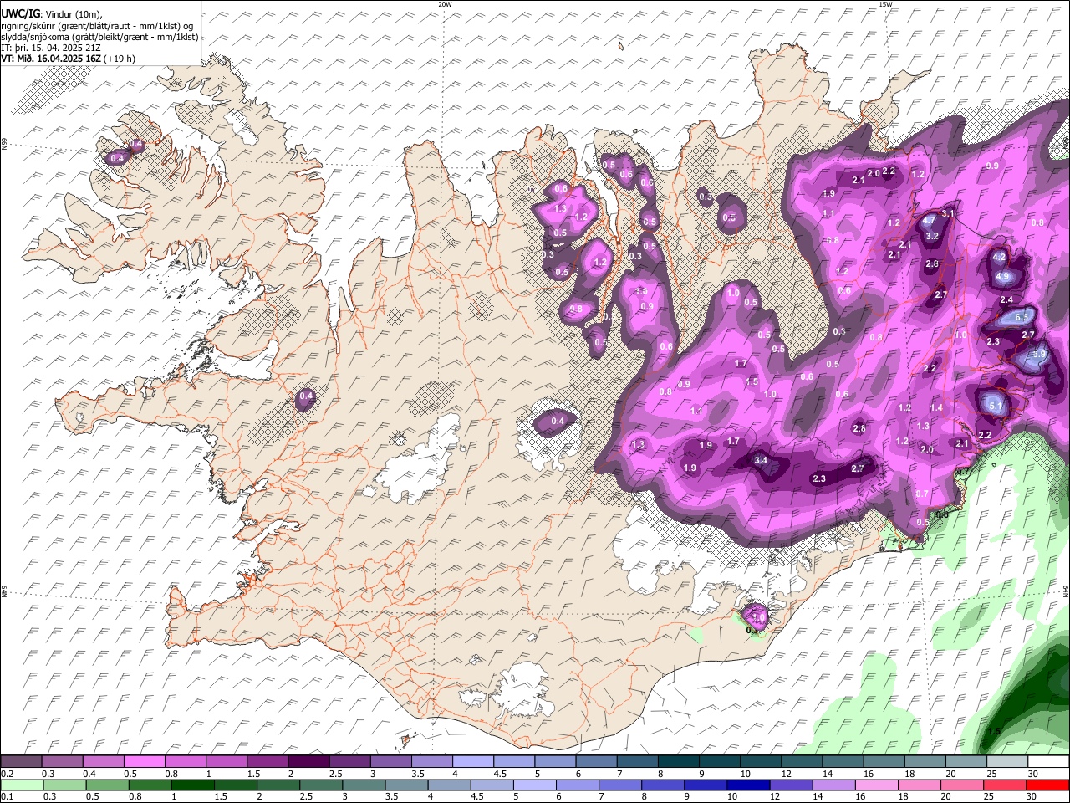Select the lower legend swatch labeled 5
This screenshot has height=803, width=1070.
(x=534, y=785)
